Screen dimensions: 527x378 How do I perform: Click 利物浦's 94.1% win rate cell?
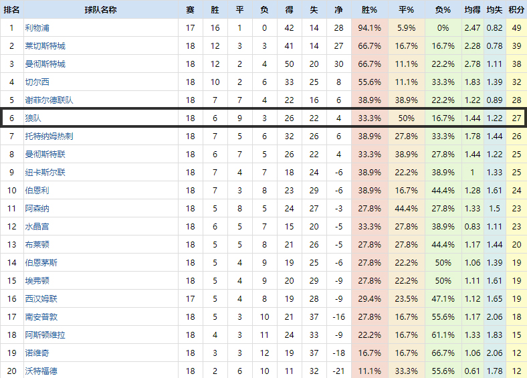(x=369, y=28)
